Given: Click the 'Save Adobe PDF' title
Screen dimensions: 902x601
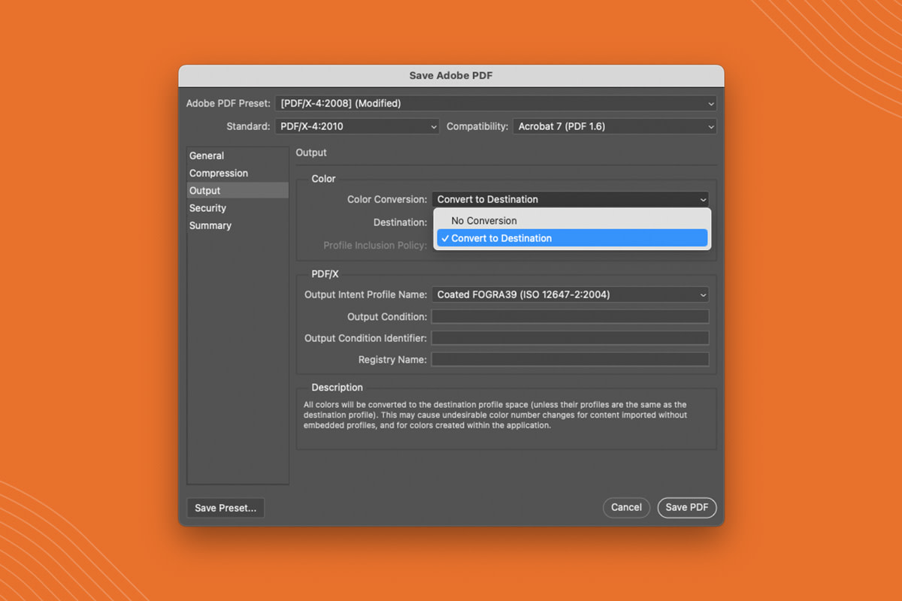Looking at the screenshot, I should coord(451,75).
